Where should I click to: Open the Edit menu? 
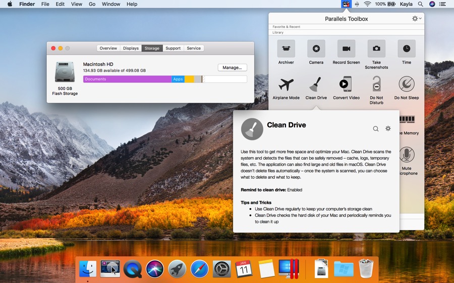pos(60,4)
